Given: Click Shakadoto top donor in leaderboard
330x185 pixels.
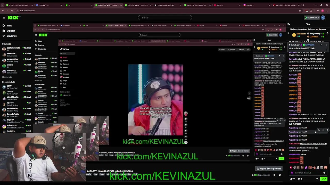Looking at the screenshot, I should click(x=301, y=34).
